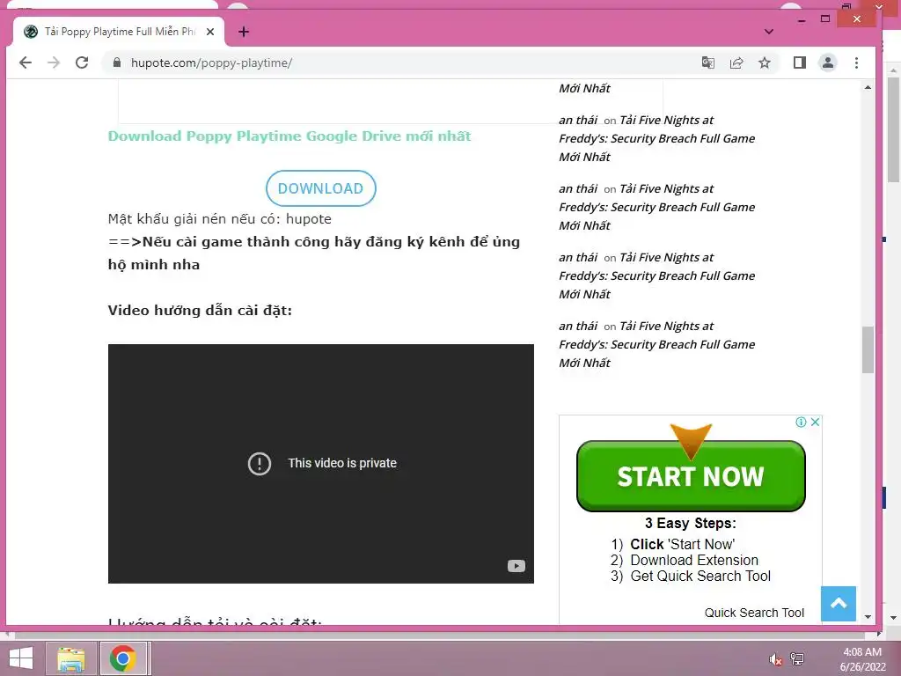The width and height of the screenshot is (901, 676).
Task: Click the private video player area
Action: [x=320, y=463]
